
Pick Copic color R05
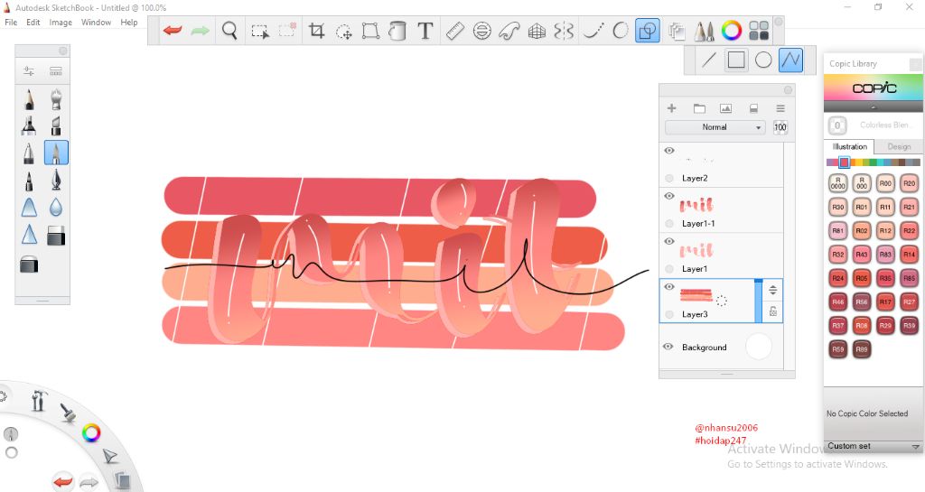(x=861, y=278)
